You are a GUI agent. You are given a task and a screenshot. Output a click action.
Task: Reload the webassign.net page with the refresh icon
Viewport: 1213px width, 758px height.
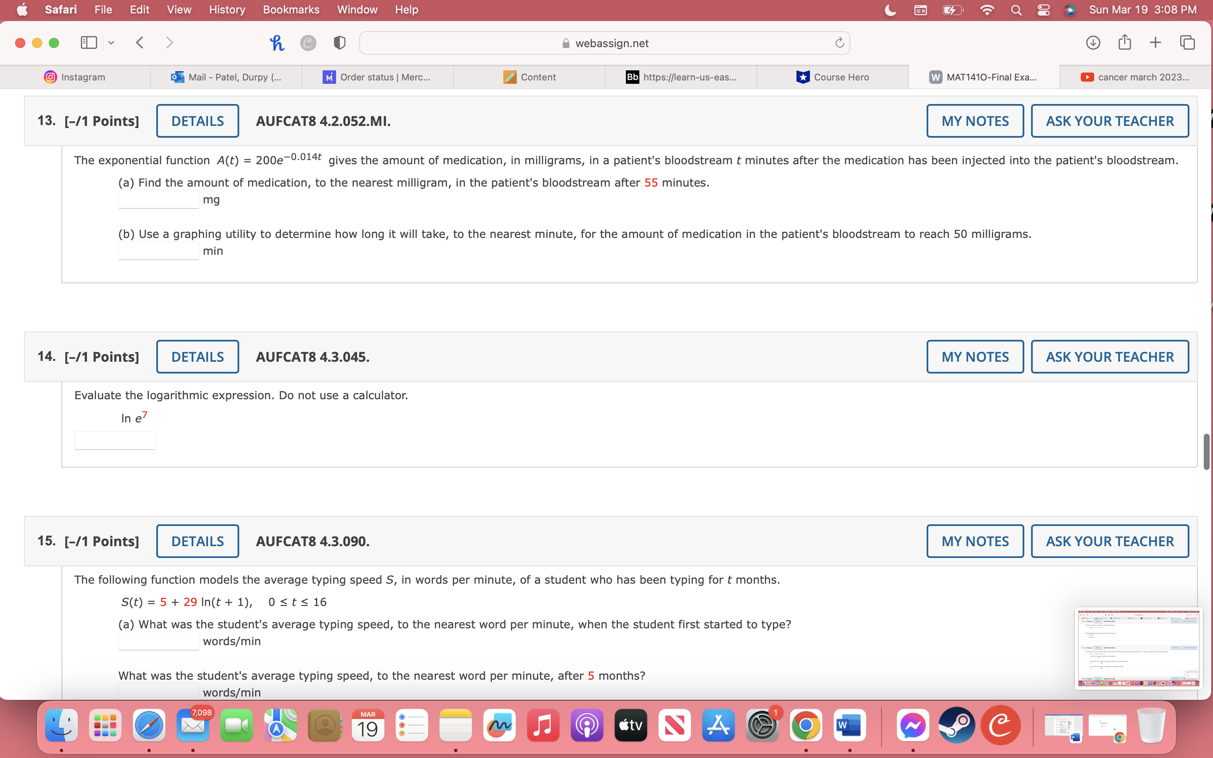pyautogui.click(x=839, y=43)
